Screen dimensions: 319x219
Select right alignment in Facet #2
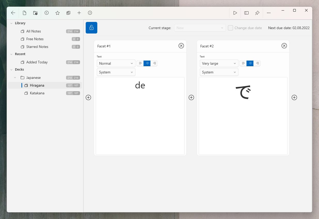pyautogui.click(x=257, y=63)
